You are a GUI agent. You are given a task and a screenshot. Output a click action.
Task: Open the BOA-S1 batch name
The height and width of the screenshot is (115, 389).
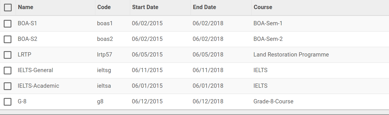point(27,24)
